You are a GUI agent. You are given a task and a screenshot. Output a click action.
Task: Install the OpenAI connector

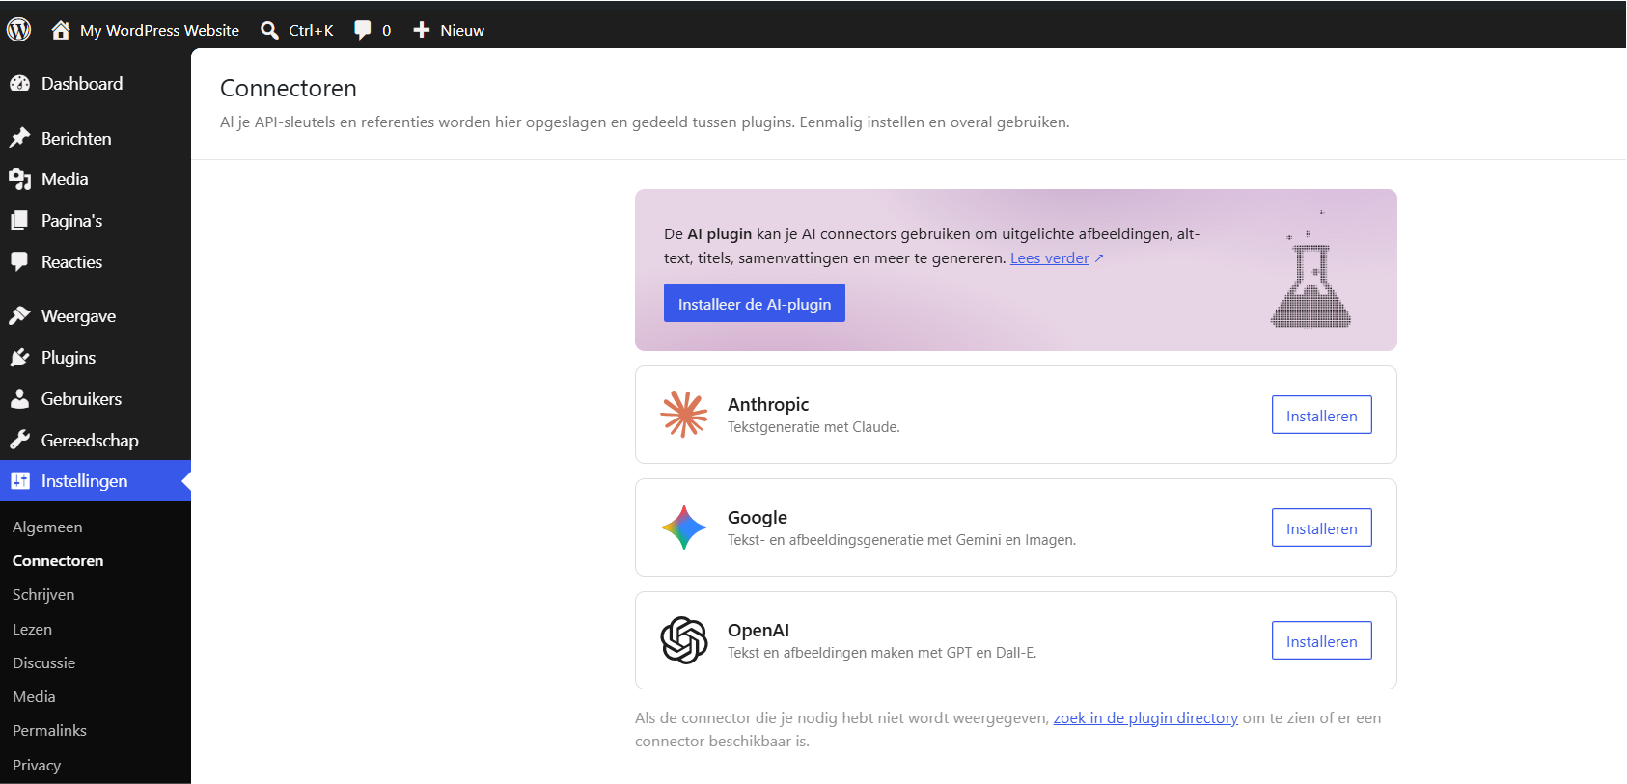point(1321,640)
